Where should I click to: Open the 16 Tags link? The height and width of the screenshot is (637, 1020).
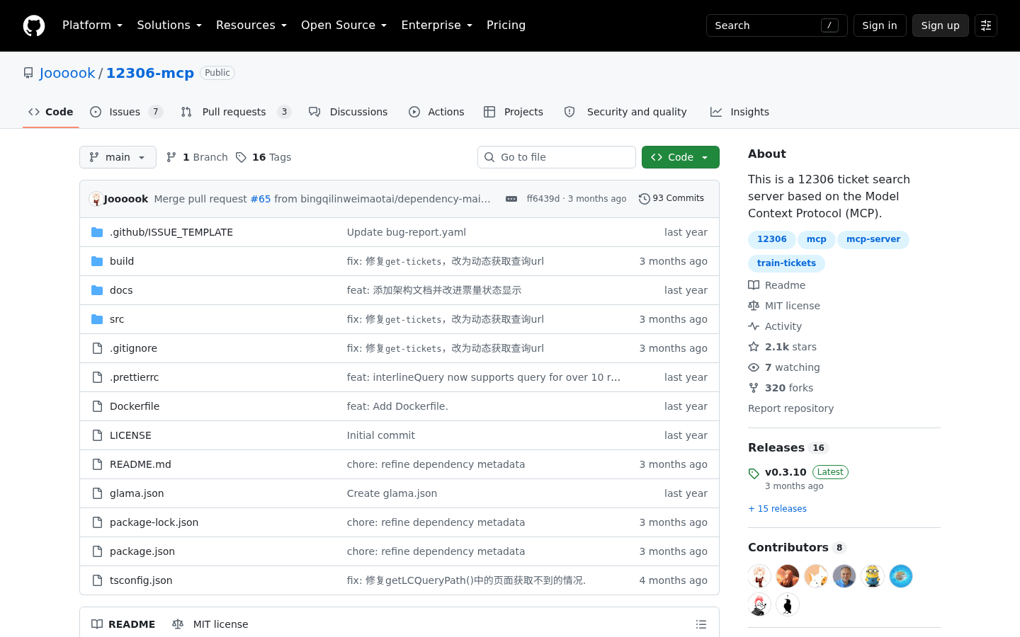click(x=263, y=157)
